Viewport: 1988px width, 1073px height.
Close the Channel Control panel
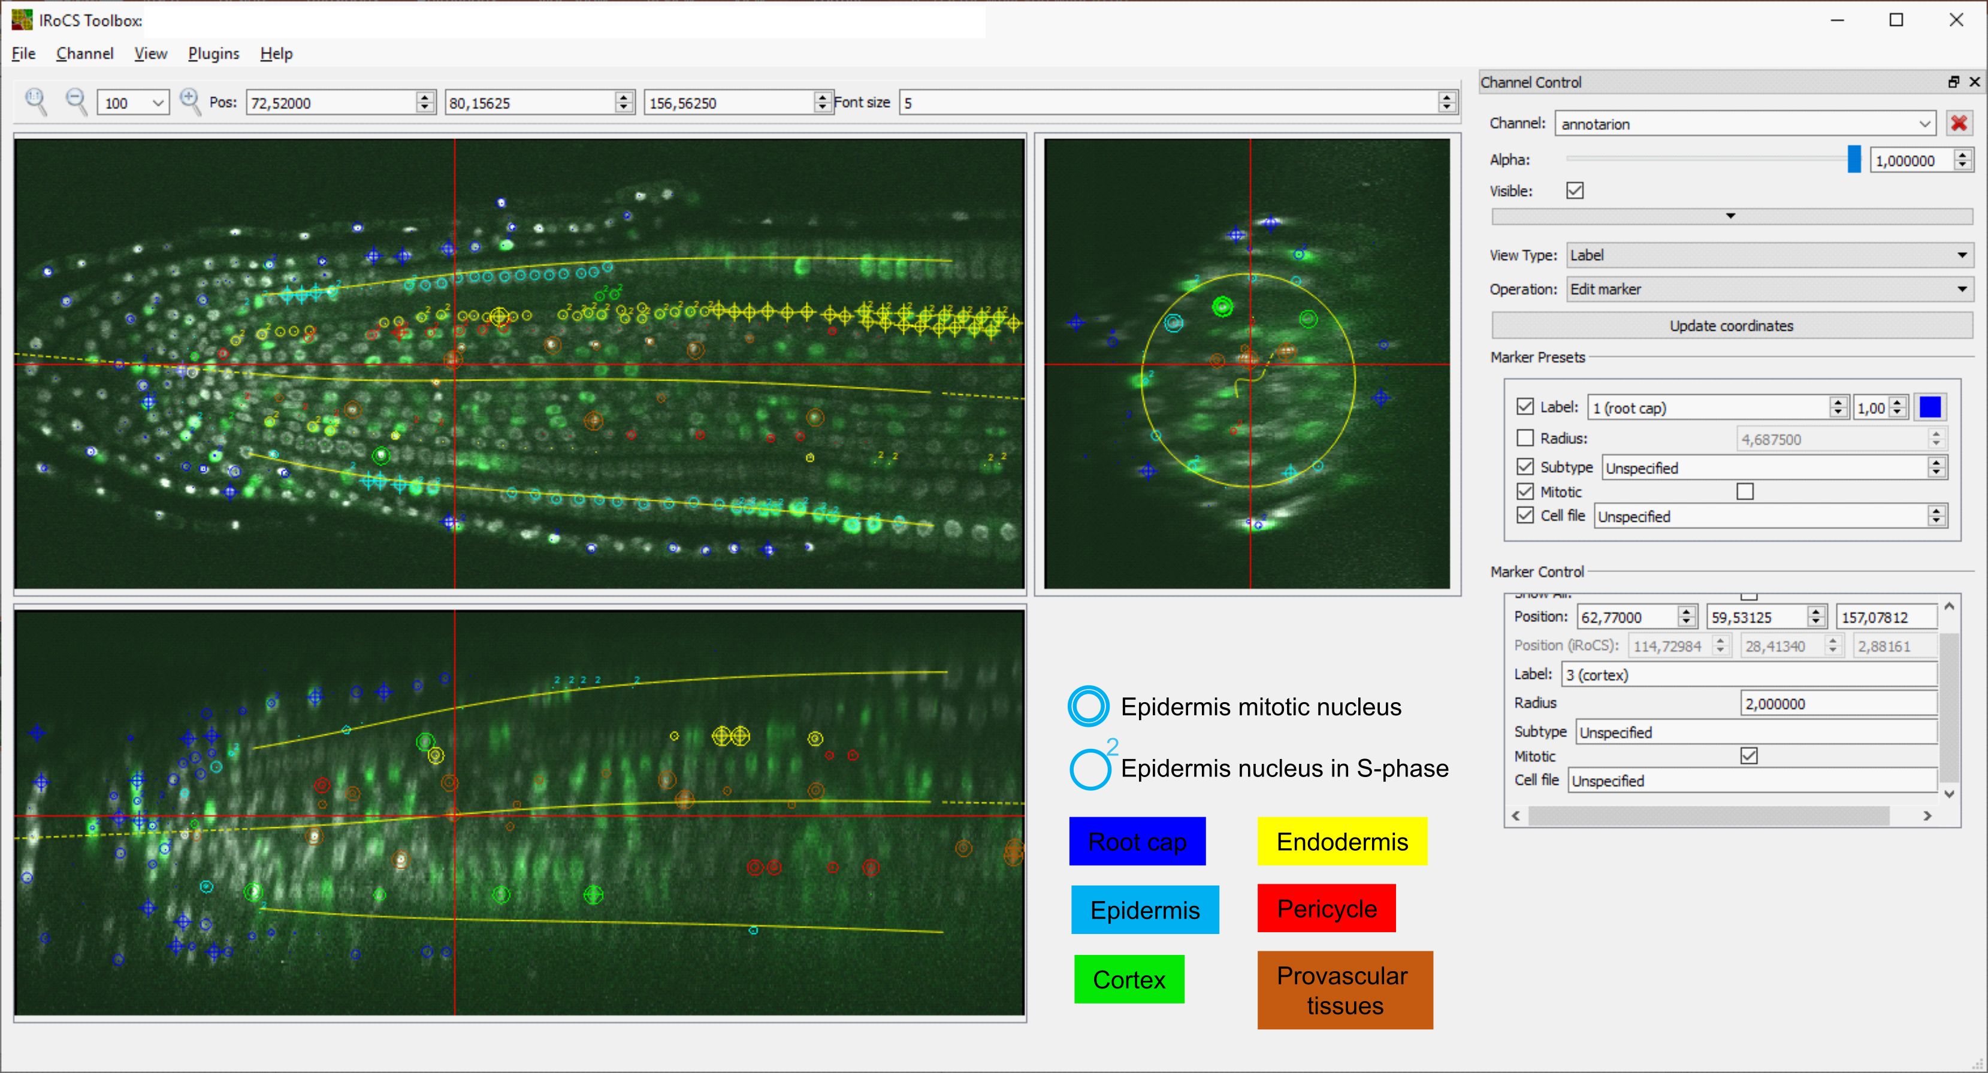coord(1975,82)
